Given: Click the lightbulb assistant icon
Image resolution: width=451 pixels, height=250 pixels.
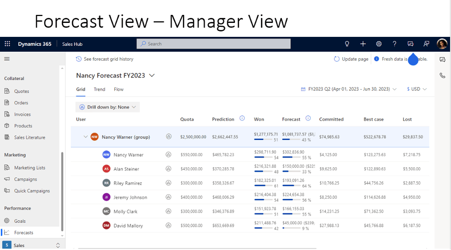Looking at the screenshot, I should coord(347,44).
